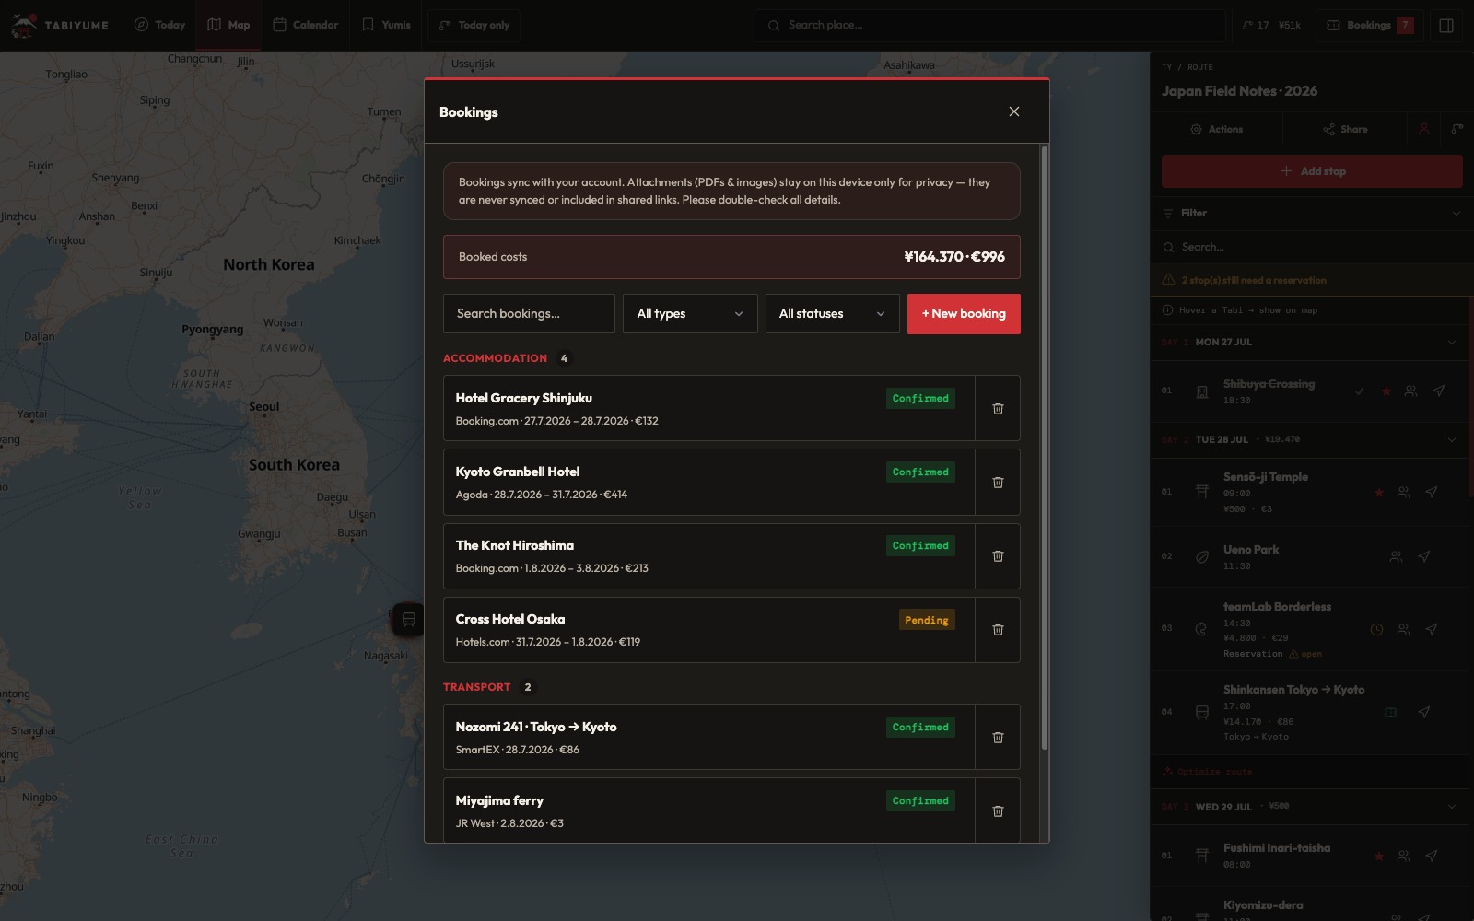Toggle the favorite star on Sensō-ji Temple
Image resolution: width=1474 pixels, height=921 pixels.
click(x=1379, y=492)
